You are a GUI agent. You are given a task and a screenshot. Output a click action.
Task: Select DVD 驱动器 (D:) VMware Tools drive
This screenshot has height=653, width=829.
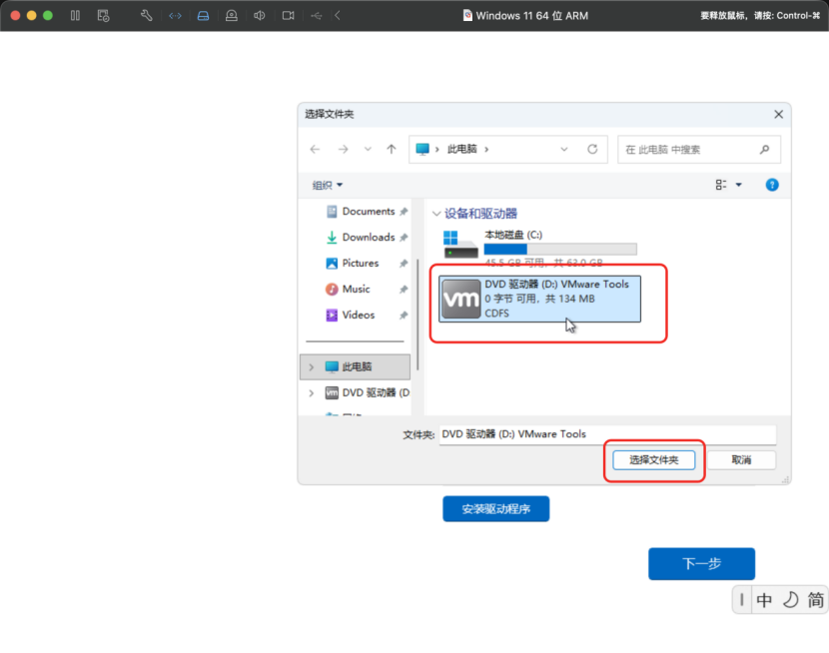(539, 299)
